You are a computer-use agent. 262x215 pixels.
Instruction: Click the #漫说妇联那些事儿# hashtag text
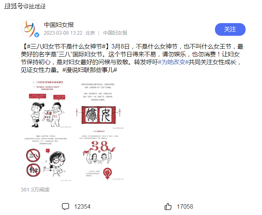(90, 70)
